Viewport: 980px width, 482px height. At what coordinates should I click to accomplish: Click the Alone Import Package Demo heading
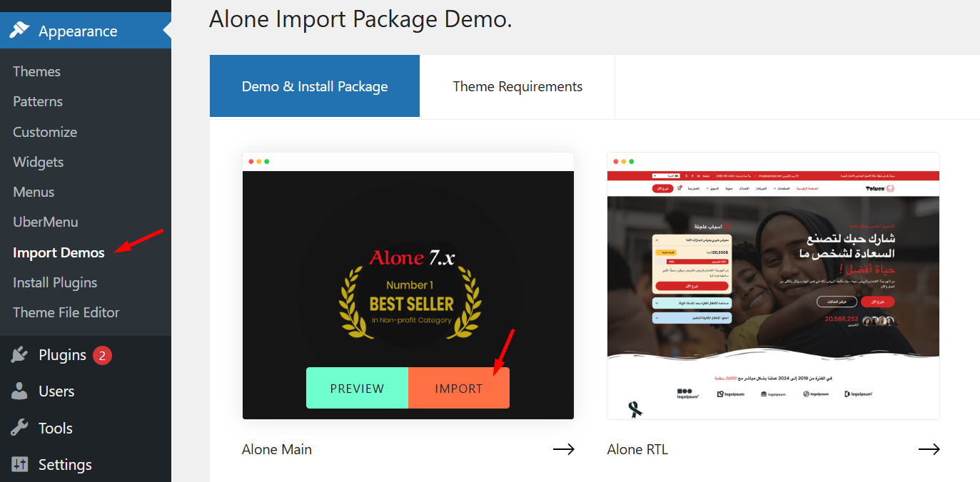(x=360, y=19)
